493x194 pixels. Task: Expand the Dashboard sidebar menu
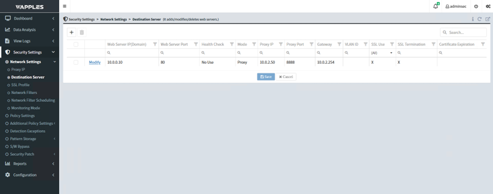click(x=29, y=18)
